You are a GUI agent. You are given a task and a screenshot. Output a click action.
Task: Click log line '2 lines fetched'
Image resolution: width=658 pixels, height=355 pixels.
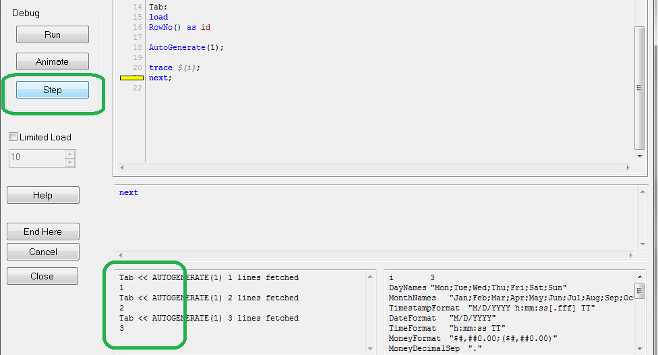tap(209, 298)
